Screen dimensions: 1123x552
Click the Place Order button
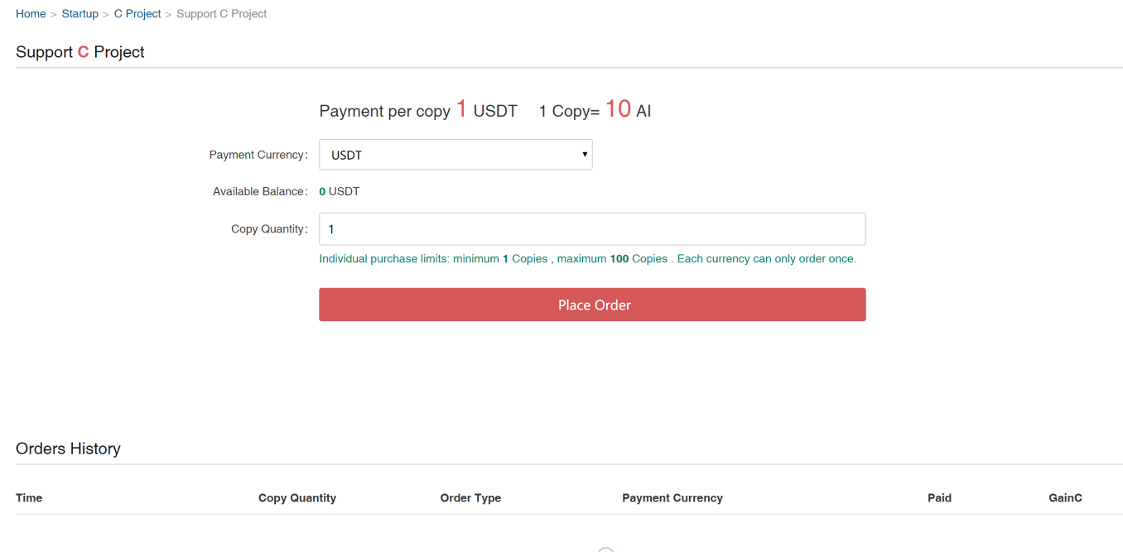click(592, 305)
